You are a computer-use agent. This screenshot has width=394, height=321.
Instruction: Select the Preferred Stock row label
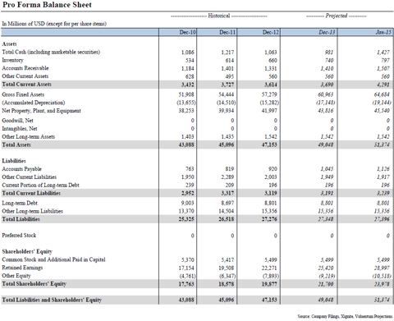click(19, 236)
